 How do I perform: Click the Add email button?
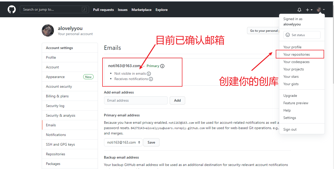[177, 100]
